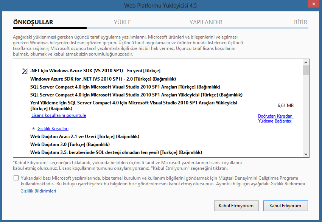Image resolution: width=322 pixels, height=222 pixels.
Task: Click the X remove icon beside Windows Azure SDK
Action: coord(25,71)
